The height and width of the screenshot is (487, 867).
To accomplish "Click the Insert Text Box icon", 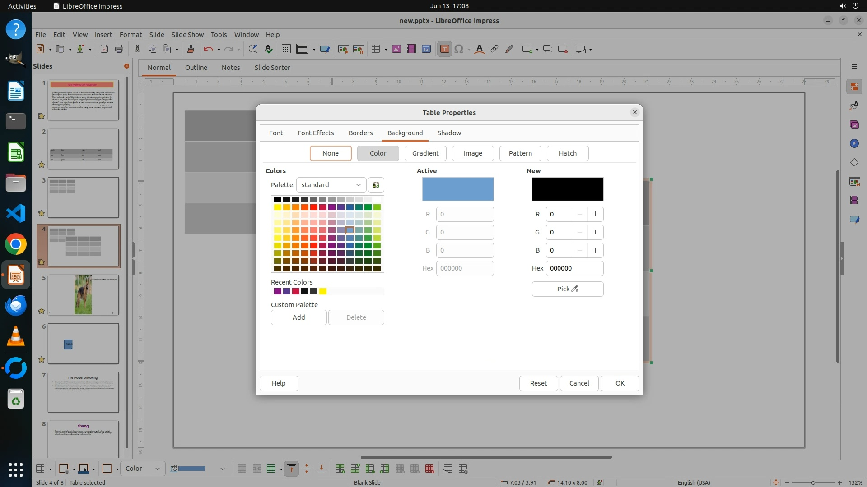I will [x=444, y=49].
